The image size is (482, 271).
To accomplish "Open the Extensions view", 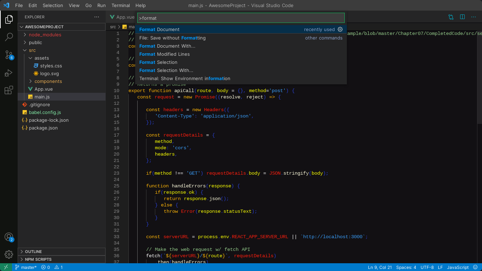I will [x=9, y=90].
